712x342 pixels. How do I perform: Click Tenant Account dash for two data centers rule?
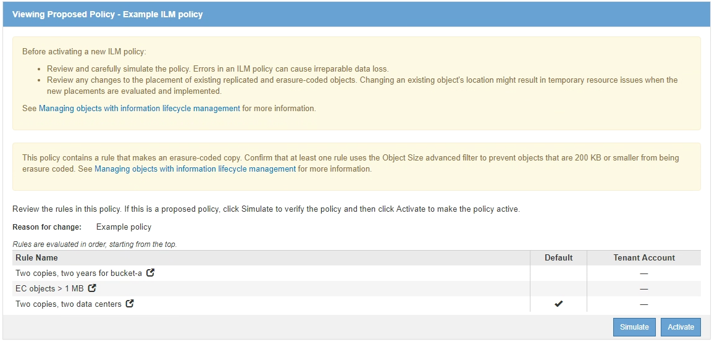643,304
